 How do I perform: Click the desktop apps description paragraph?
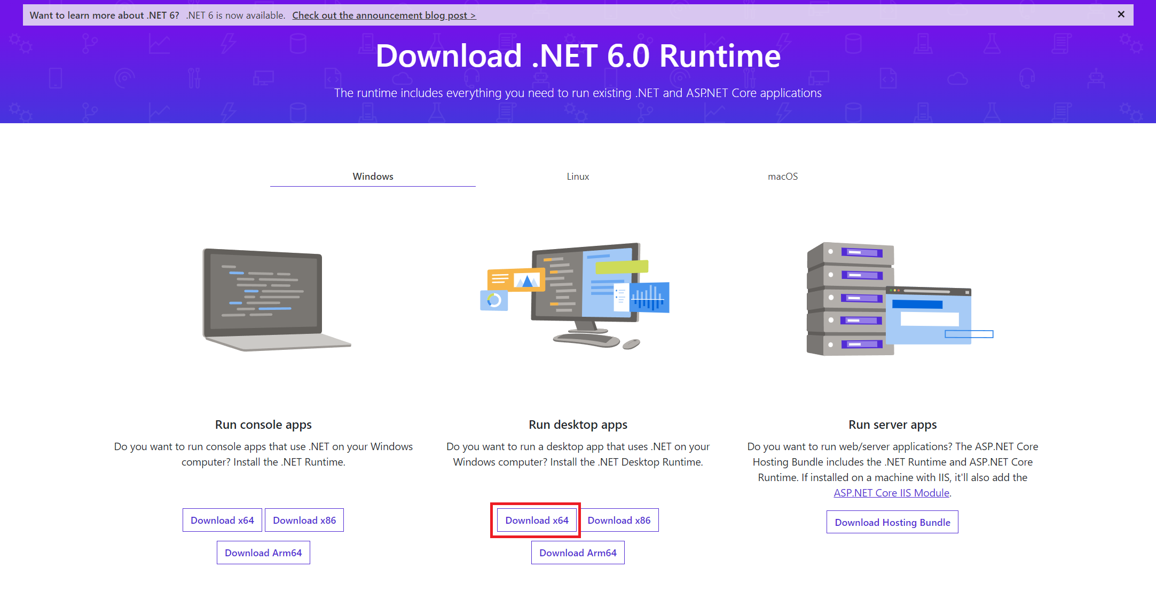coord(578,454)
